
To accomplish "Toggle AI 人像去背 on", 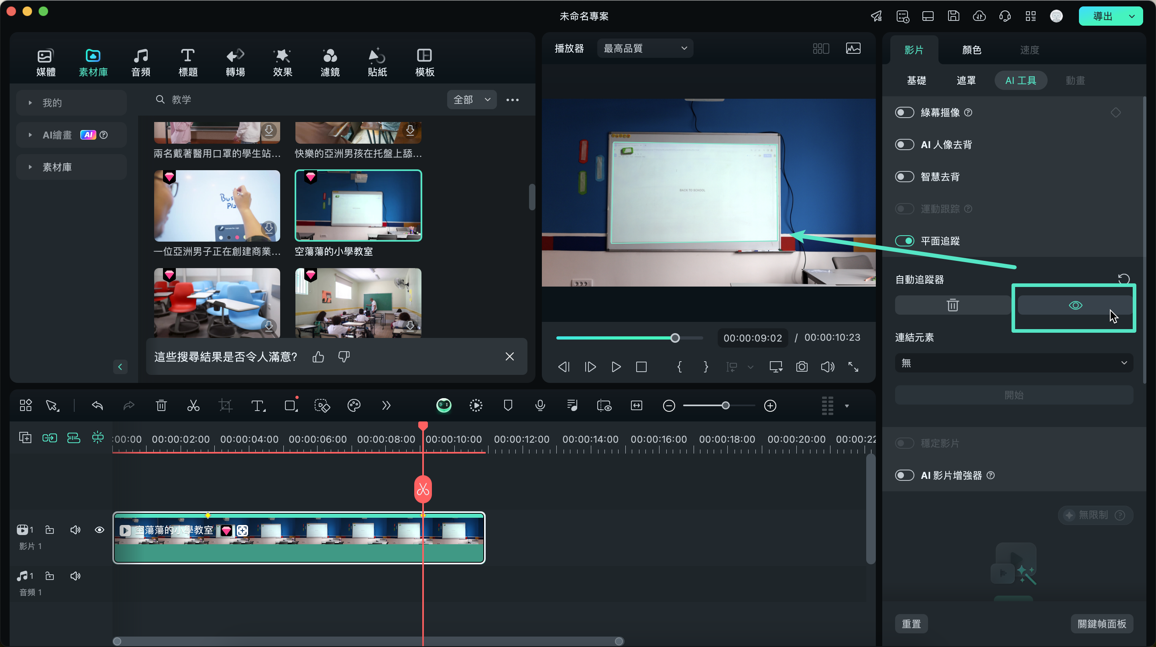I will pos(904,144).
